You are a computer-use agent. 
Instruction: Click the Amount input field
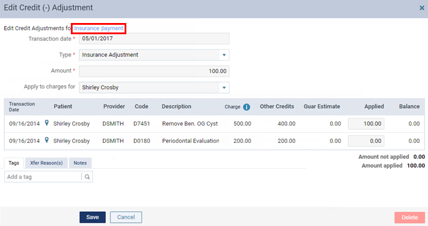(x=154, y=71)
